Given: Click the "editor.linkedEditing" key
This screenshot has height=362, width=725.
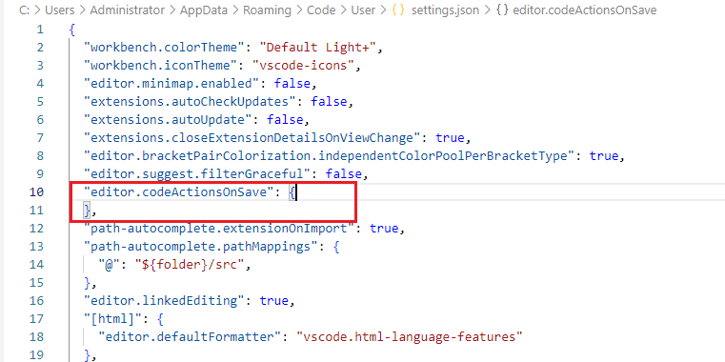Looking at the screenshot, I should pyautogui.click(x=163, y=301).
